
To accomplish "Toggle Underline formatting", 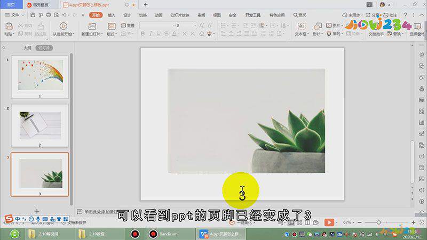I will (158, 34).
